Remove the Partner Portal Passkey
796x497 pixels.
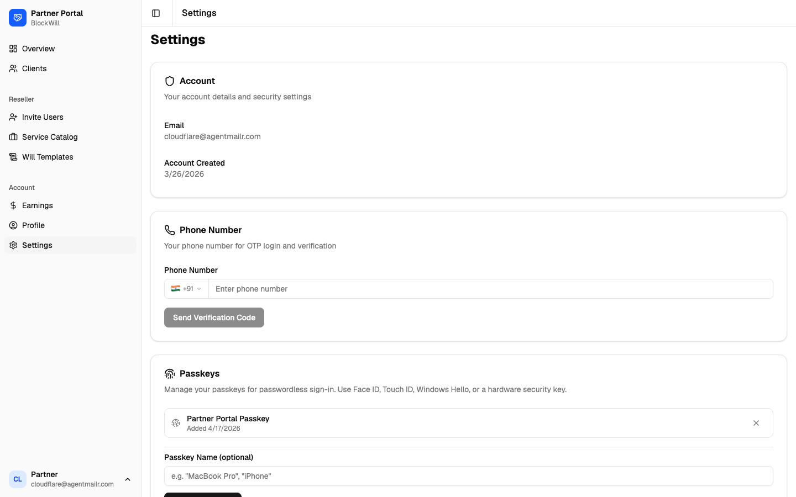tap(756, 423)
